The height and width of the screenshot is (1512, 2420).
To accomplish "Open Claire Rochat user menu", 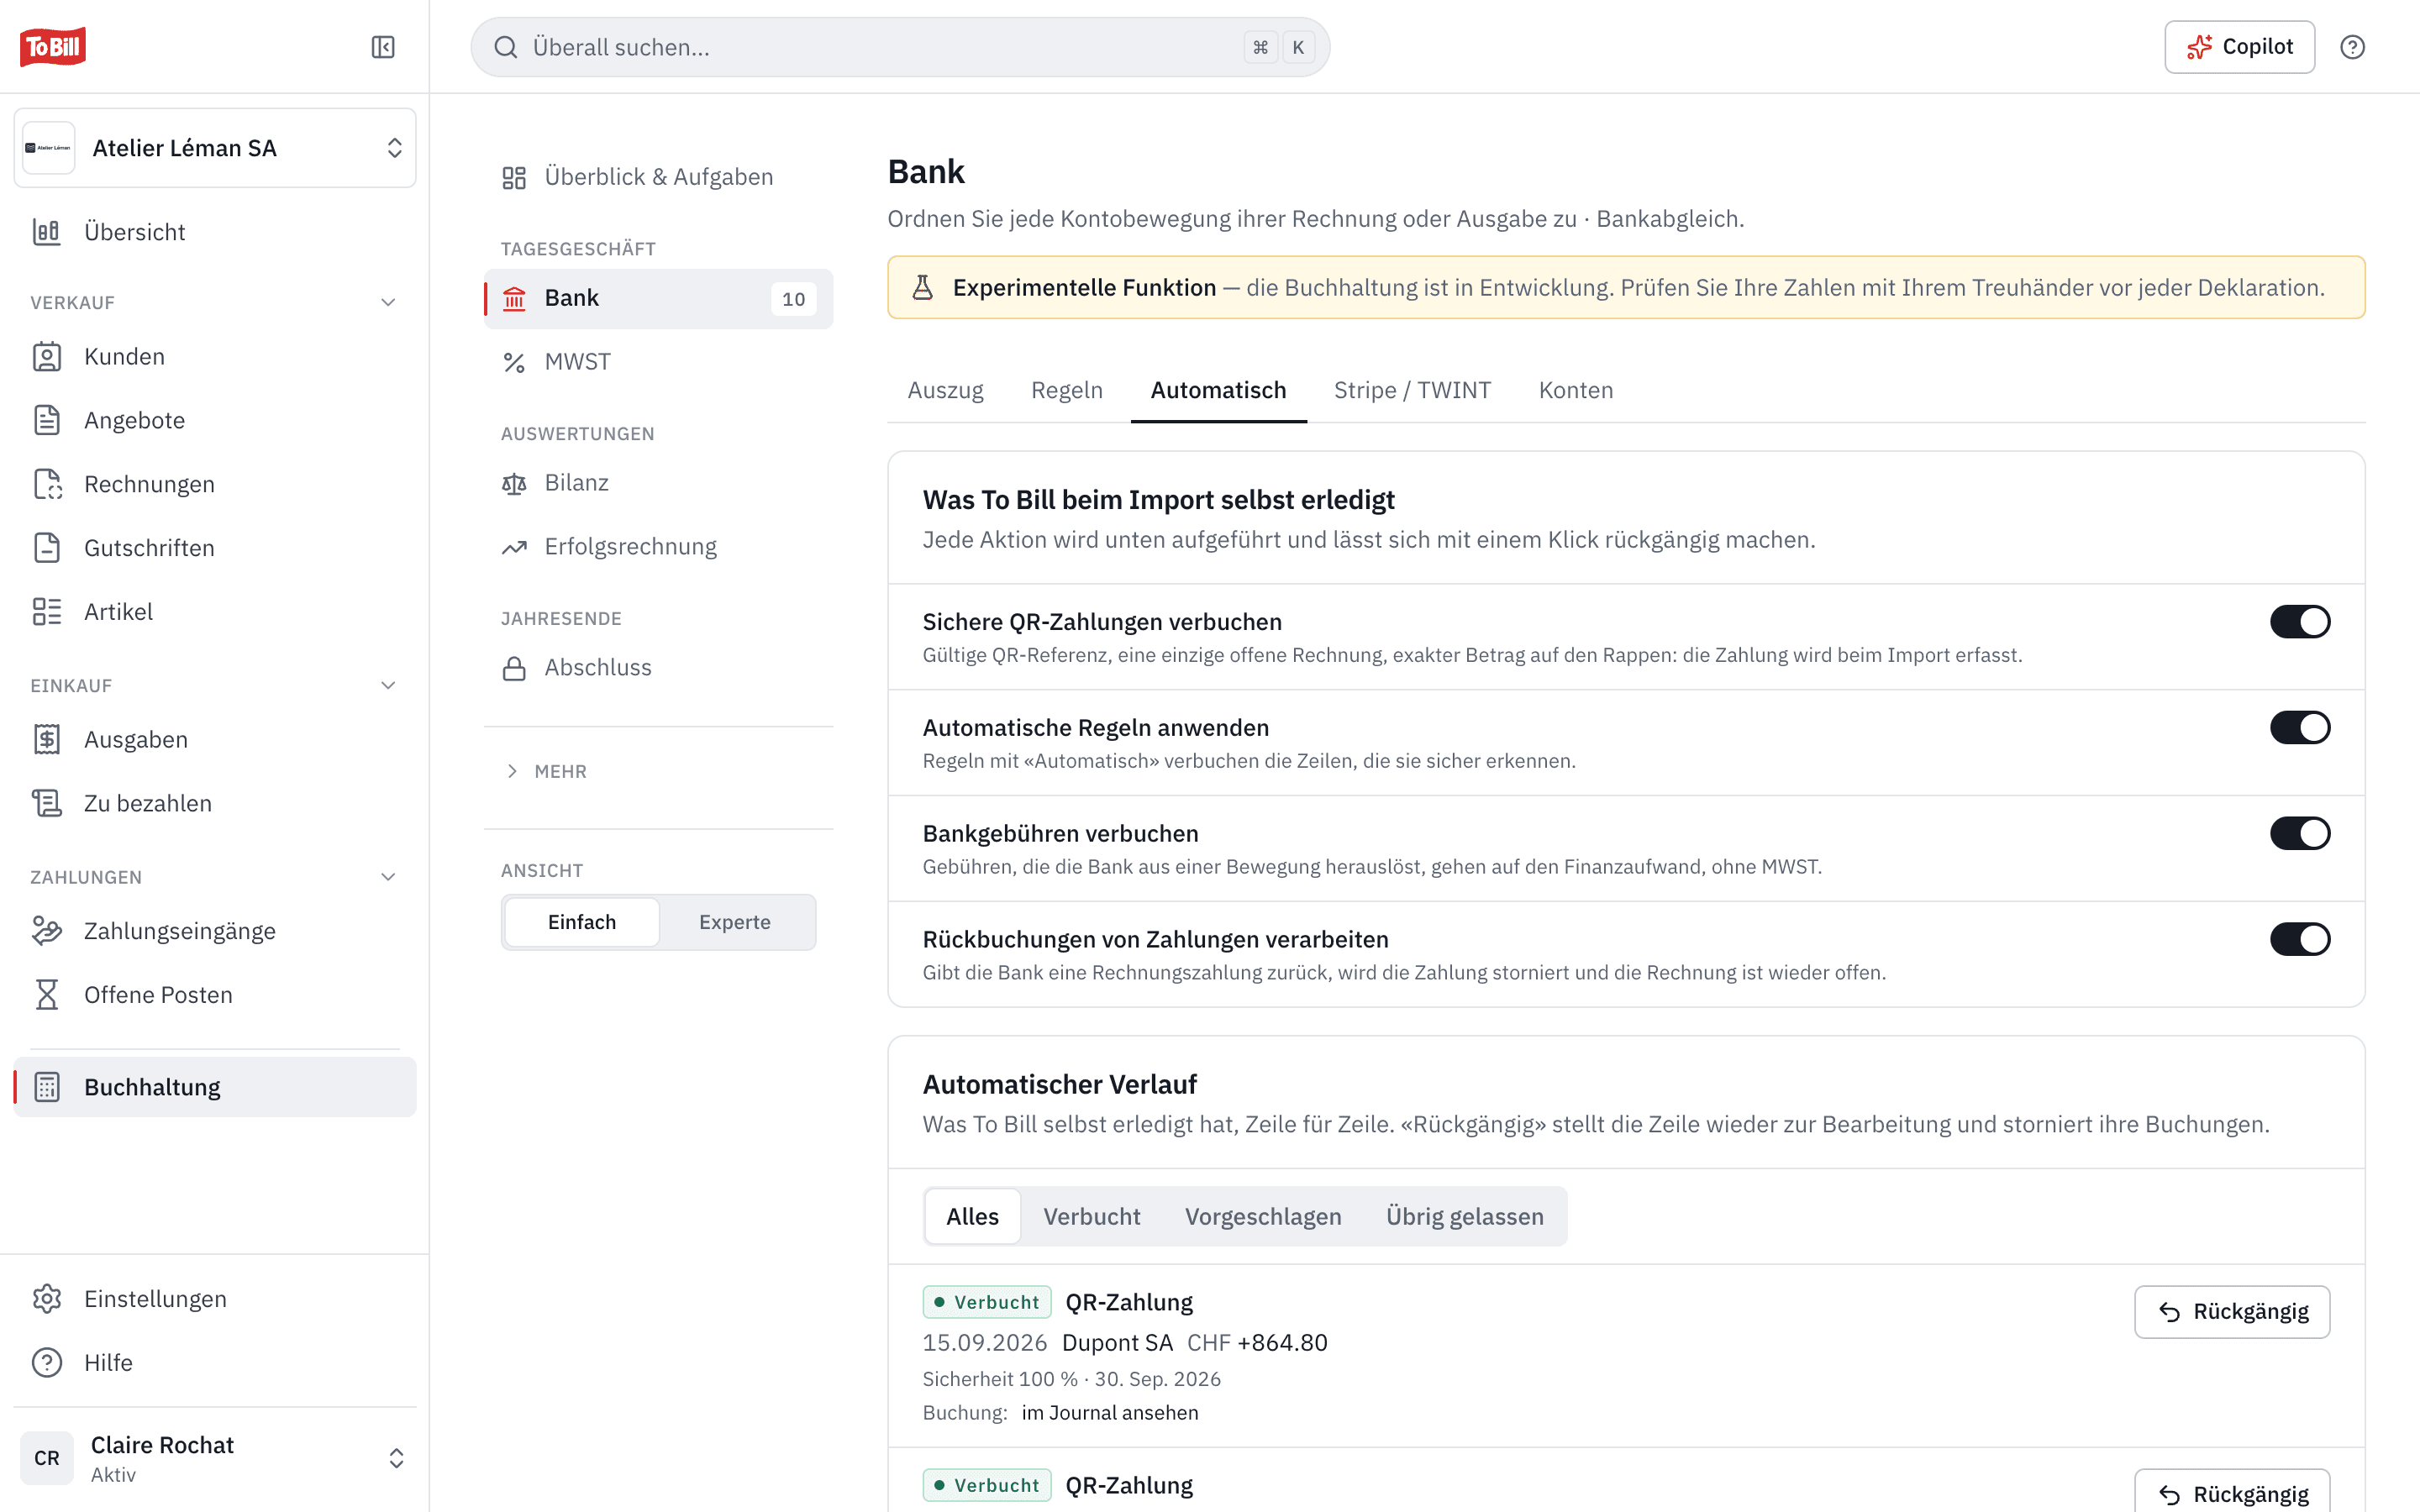I will (215, 1458).
